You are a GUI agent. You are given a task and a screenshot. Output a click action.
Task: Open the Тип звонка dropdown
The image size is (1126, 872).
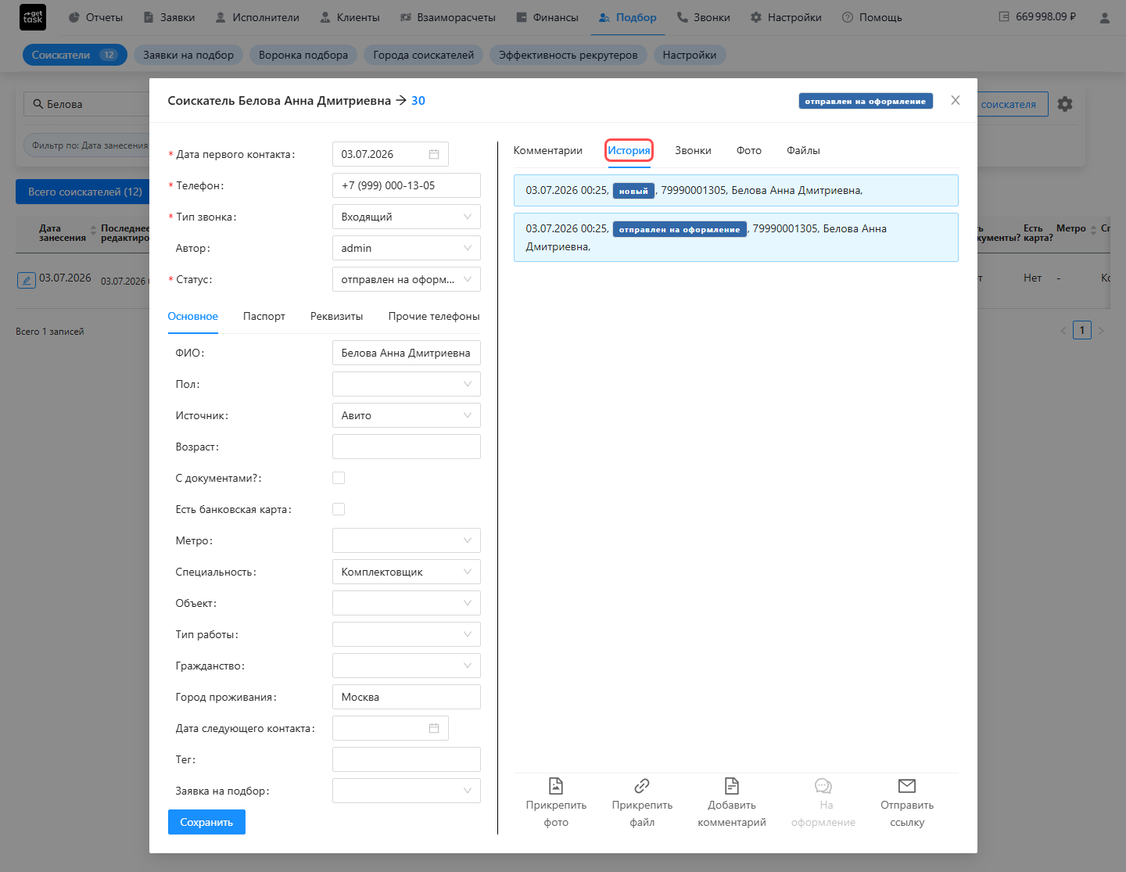click(x=407, y=217)
